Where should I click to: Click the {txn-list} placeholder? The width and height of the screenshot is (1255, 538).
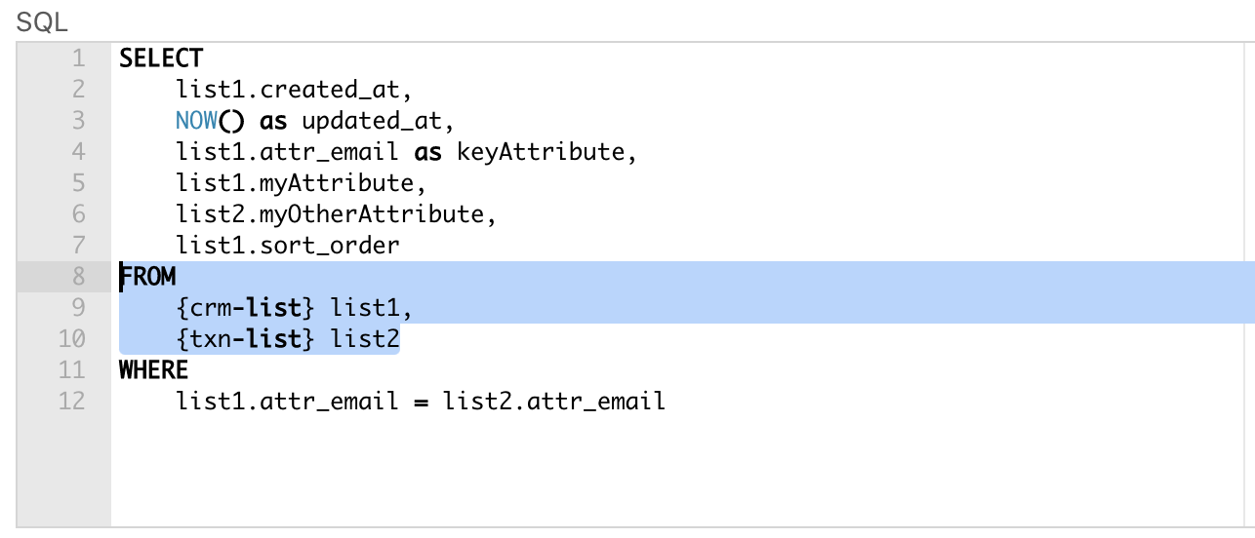[246, 339]
